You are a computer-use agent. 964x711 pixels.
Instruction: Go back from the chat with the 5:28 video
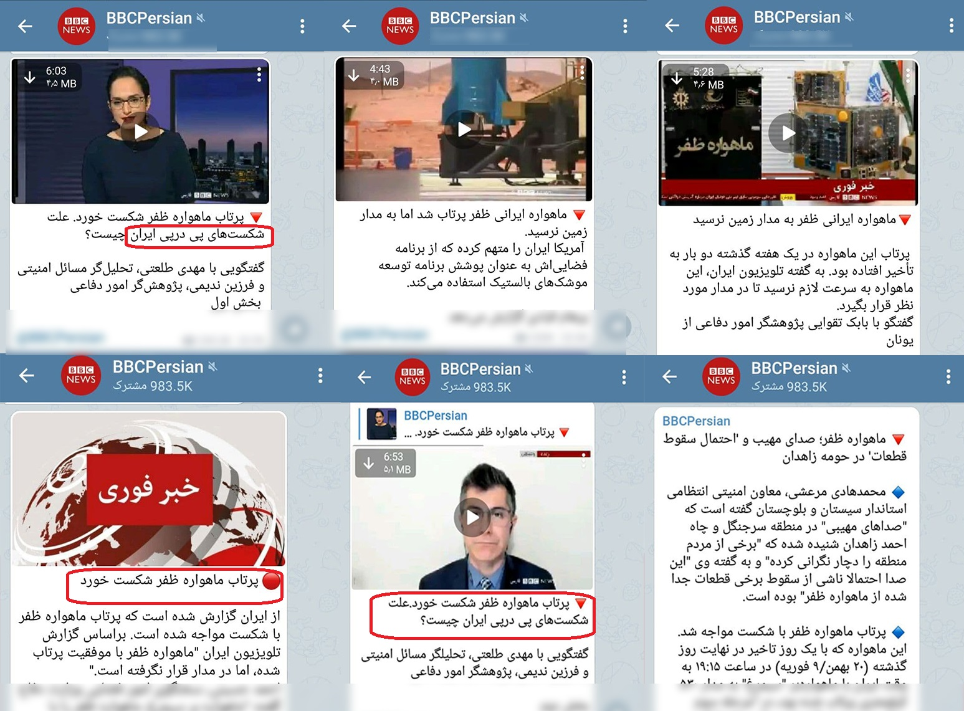(x=672, y=26)
